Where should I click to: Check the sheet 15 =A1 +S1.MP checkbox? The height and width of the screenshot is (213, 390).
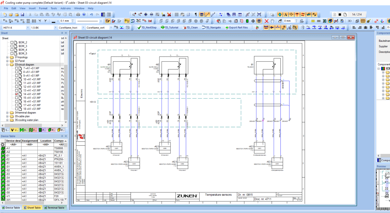(17, 98)
